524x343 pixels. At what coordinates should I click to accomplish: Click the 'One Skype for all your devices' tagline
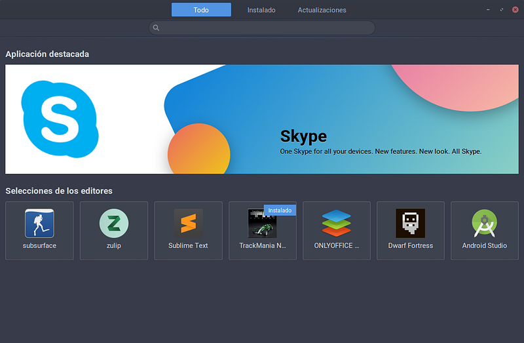[x=381, y=151]
